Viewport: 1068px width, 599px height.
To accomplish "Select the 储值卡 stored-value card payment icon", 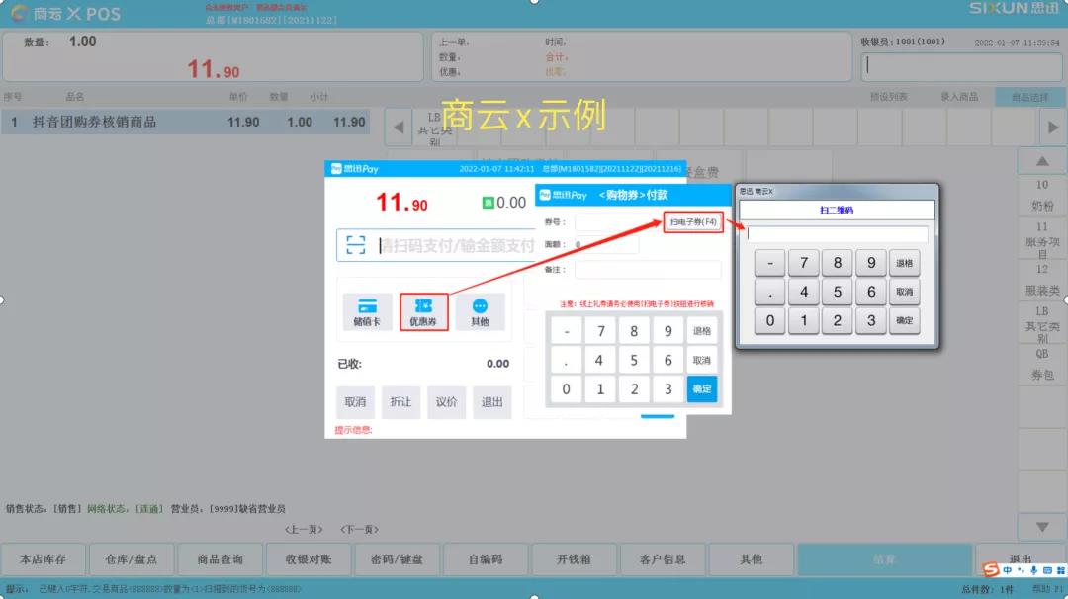I will [x=367, y=311].
